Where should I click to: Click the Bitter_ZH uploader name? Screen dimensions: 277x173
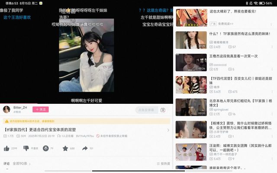[20, 108]
